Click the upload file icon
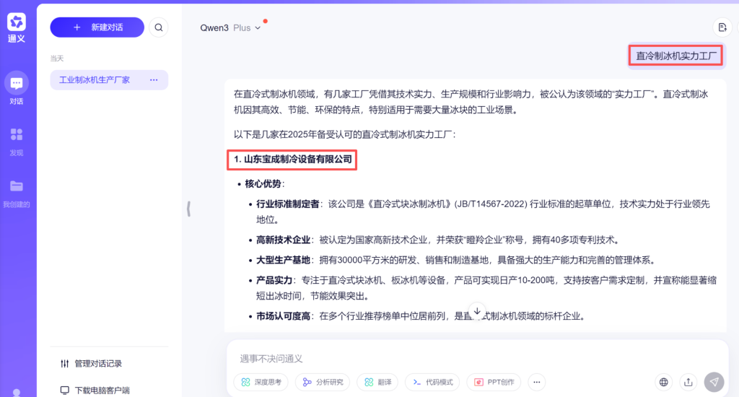 click(x=688, y=382)
